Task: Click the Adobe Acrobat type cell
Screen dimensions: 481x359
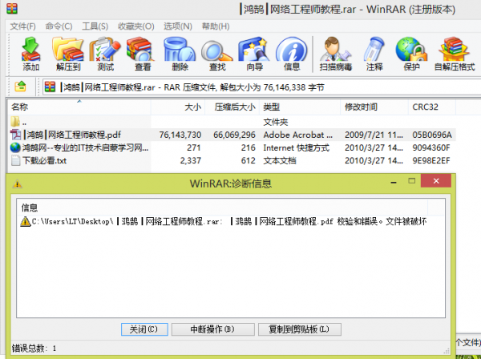Action: coord(297,135)
